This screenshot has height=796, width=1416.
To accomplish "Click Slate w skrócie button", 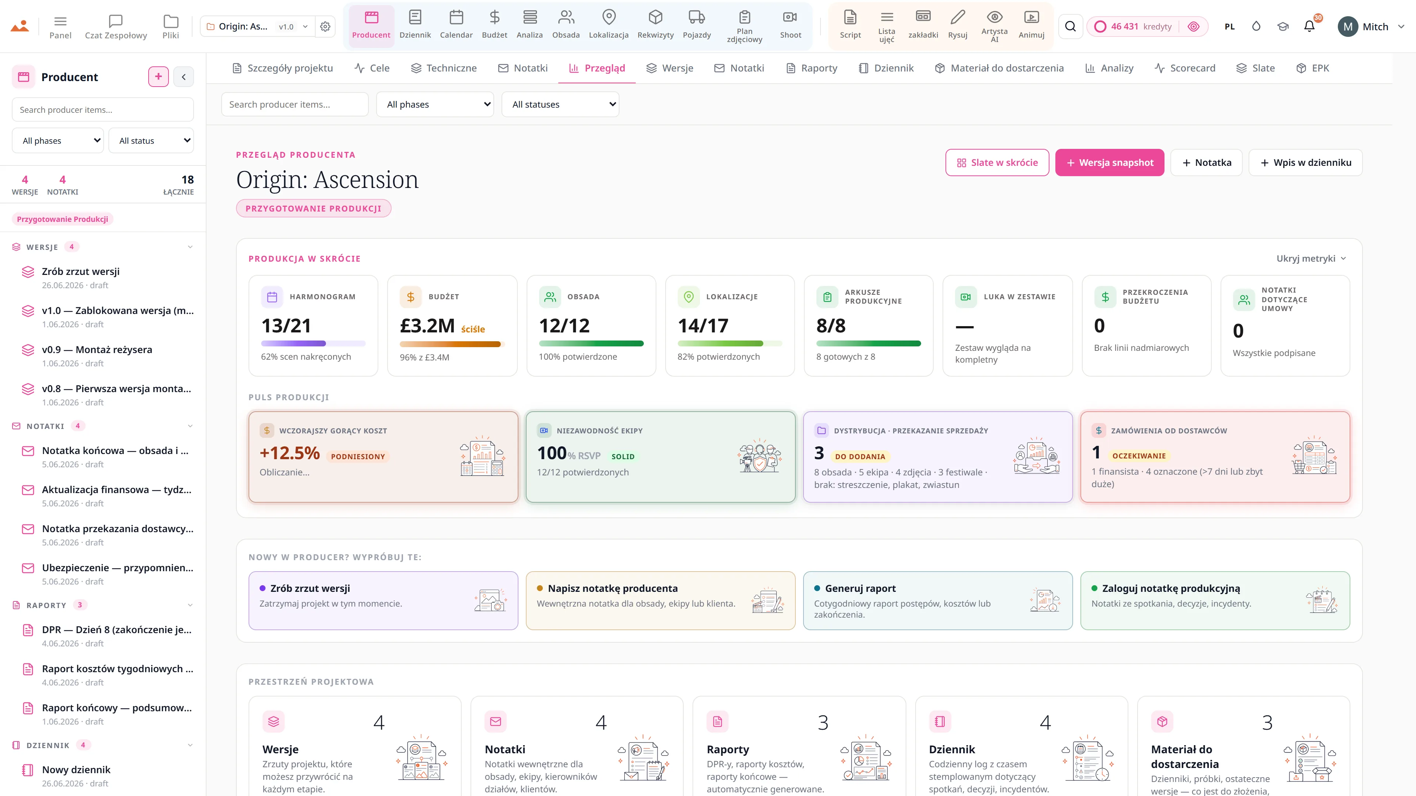I will point(997,163).
